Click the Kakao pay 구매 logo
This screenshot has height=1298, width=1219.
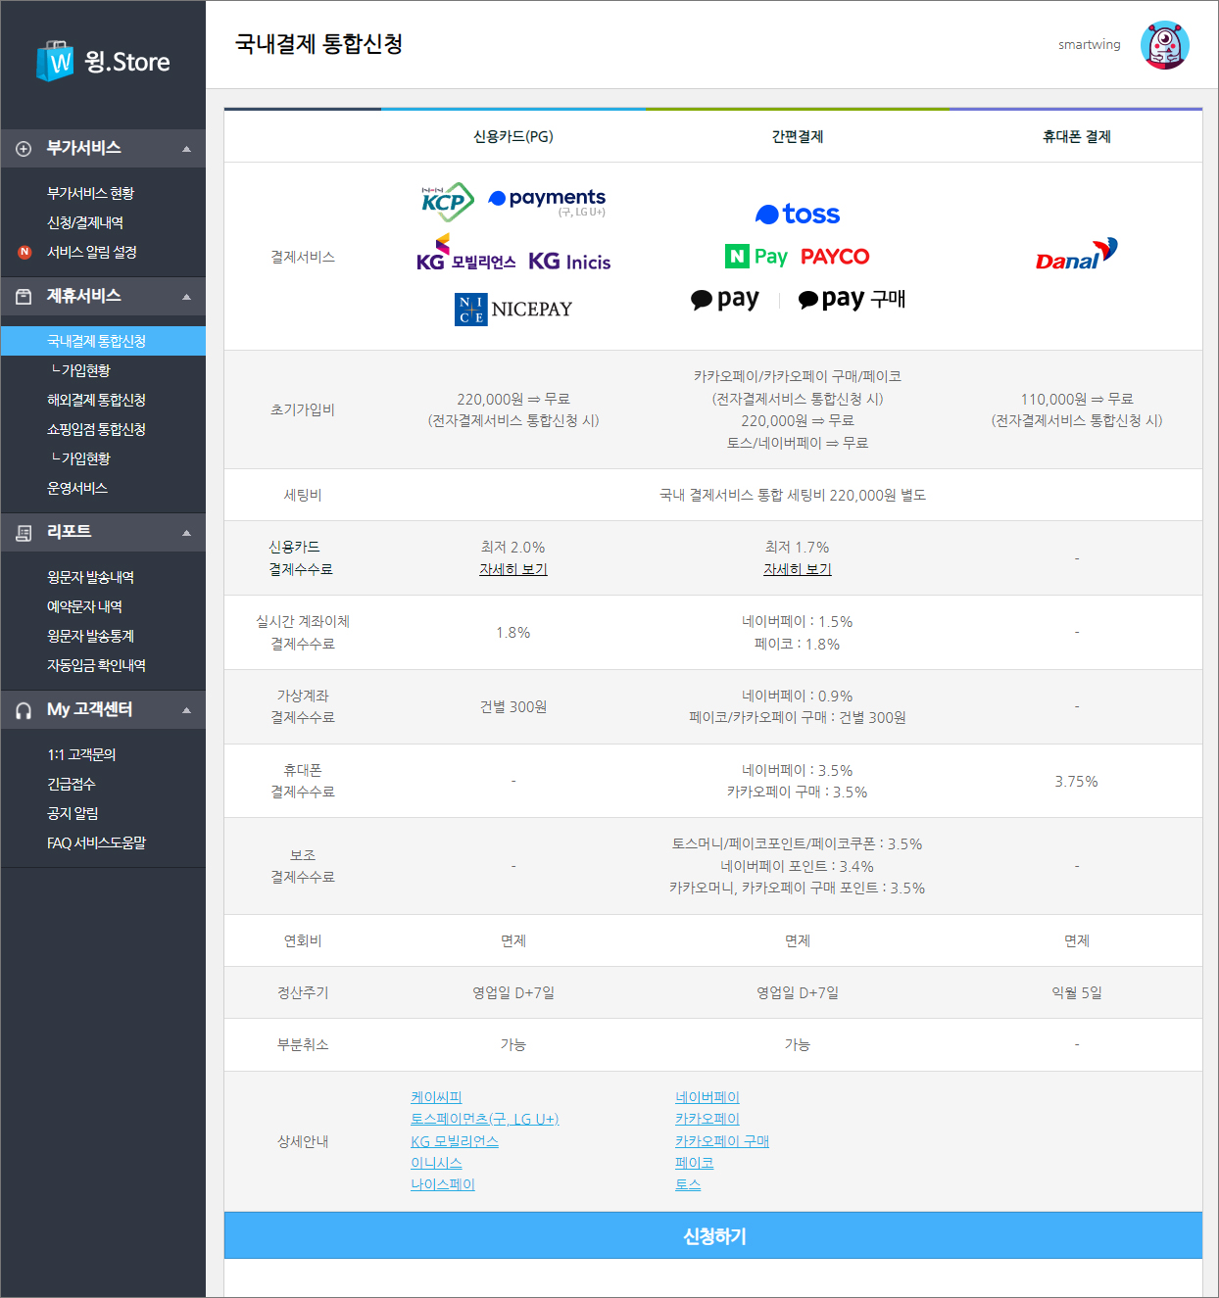click(852, 299)
